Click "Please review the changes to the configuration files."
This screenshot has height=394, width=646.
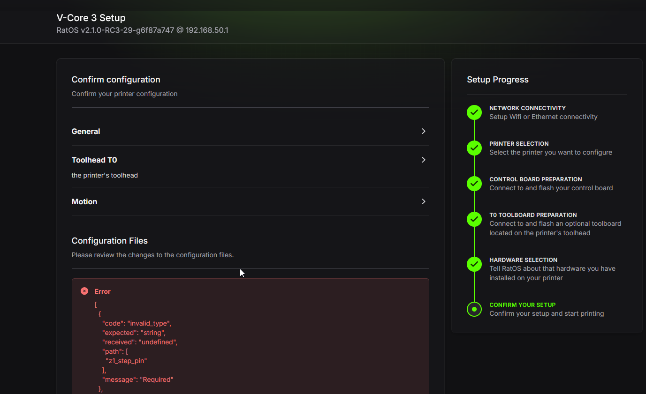[152, 255]
